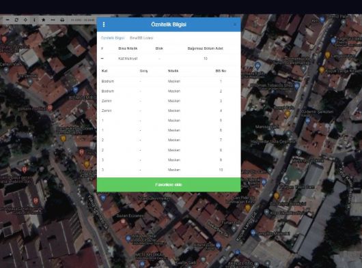Open the three-dot menu in Öznitelik Bilgisi header
This screenshot has width=362, height=268.
pos(104,25)
